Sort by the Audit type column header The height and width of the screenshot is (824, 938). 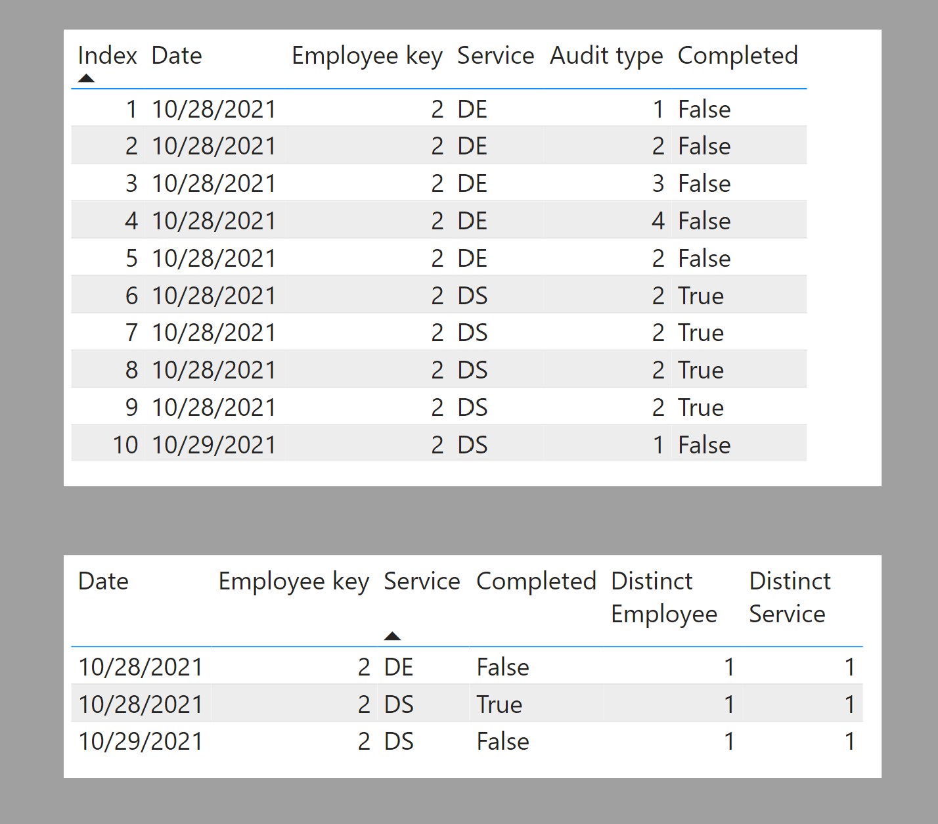[606, 56]
